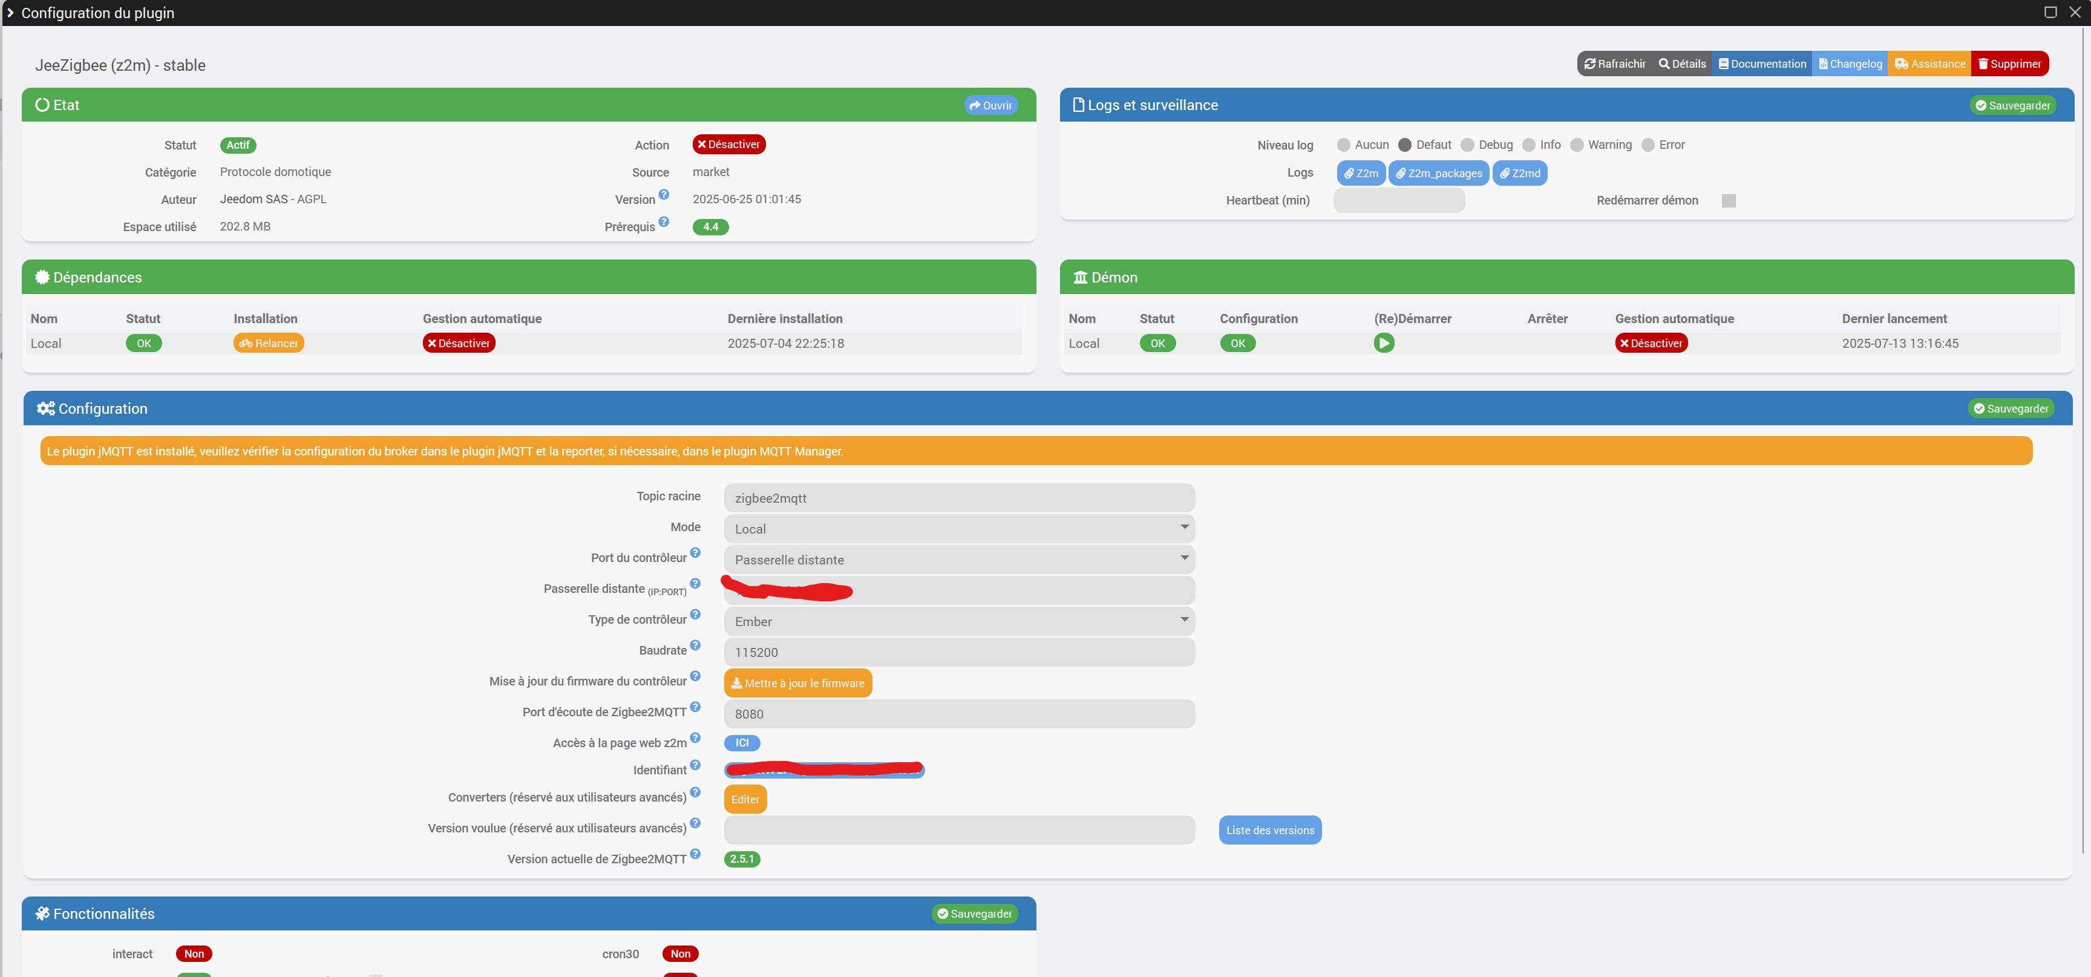Click help icon beside Type de contrôleur

[695, 615]
